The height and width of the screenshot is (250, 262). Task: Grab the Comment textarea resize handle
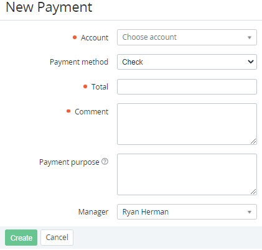pyautogui.click(x=253, y=141)
